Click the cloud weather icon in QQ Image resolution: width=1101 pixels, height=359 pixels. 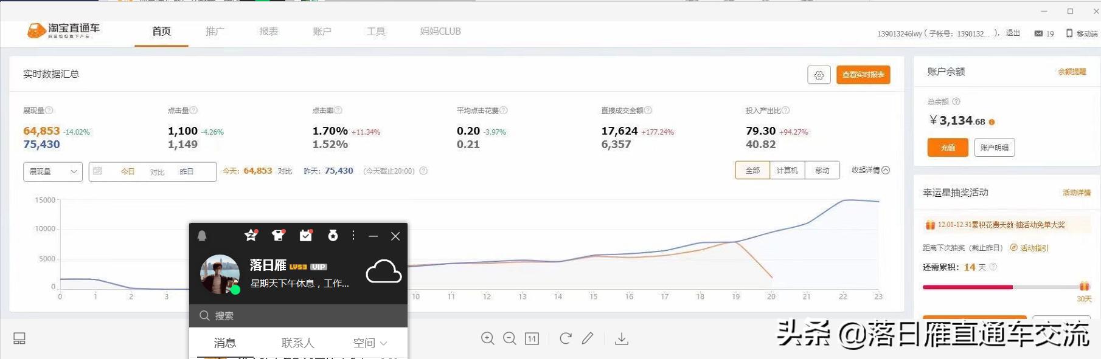point(383,272)
